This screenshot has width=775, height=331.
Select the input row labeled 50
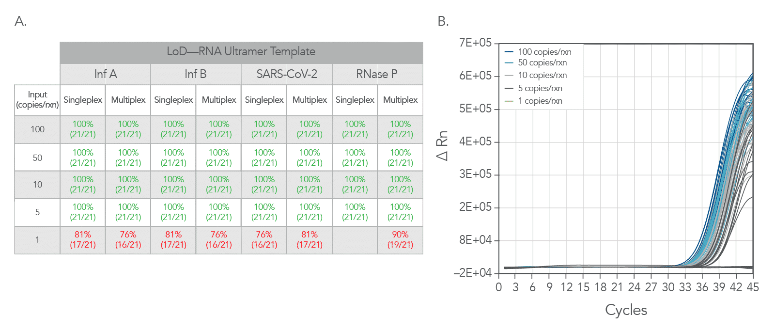37,158
